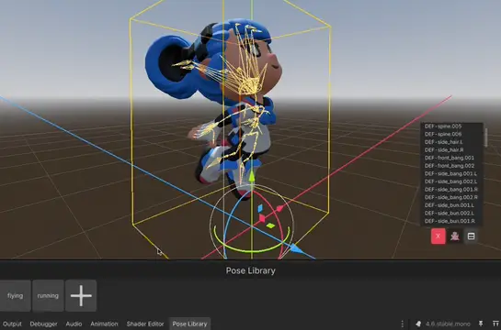This screenshot has height=330, width=501.
Task: Click the bottom panel dock position icon
Action: coord(481,324)
